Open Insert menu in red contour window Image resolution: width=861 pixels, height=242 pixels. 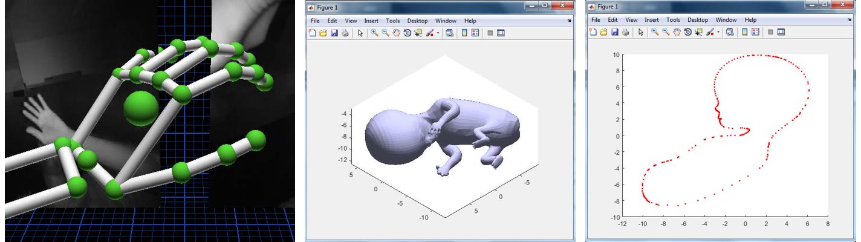tap(652, 20)
